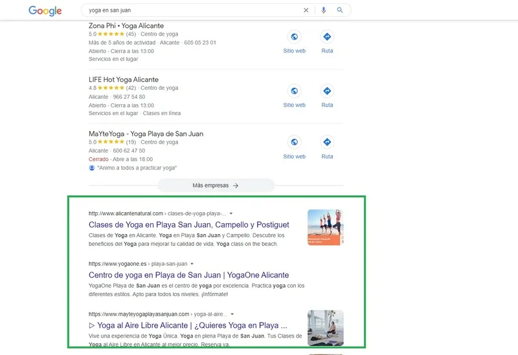Click the magnifying glass search icon
The image size is (518, 355).
pyautogui.click(x=341, y=10)
